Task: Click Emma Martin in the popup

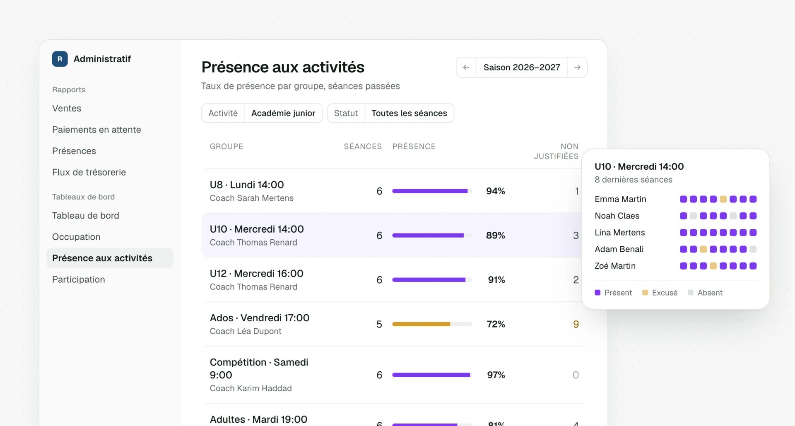Action: coord(620,199)
